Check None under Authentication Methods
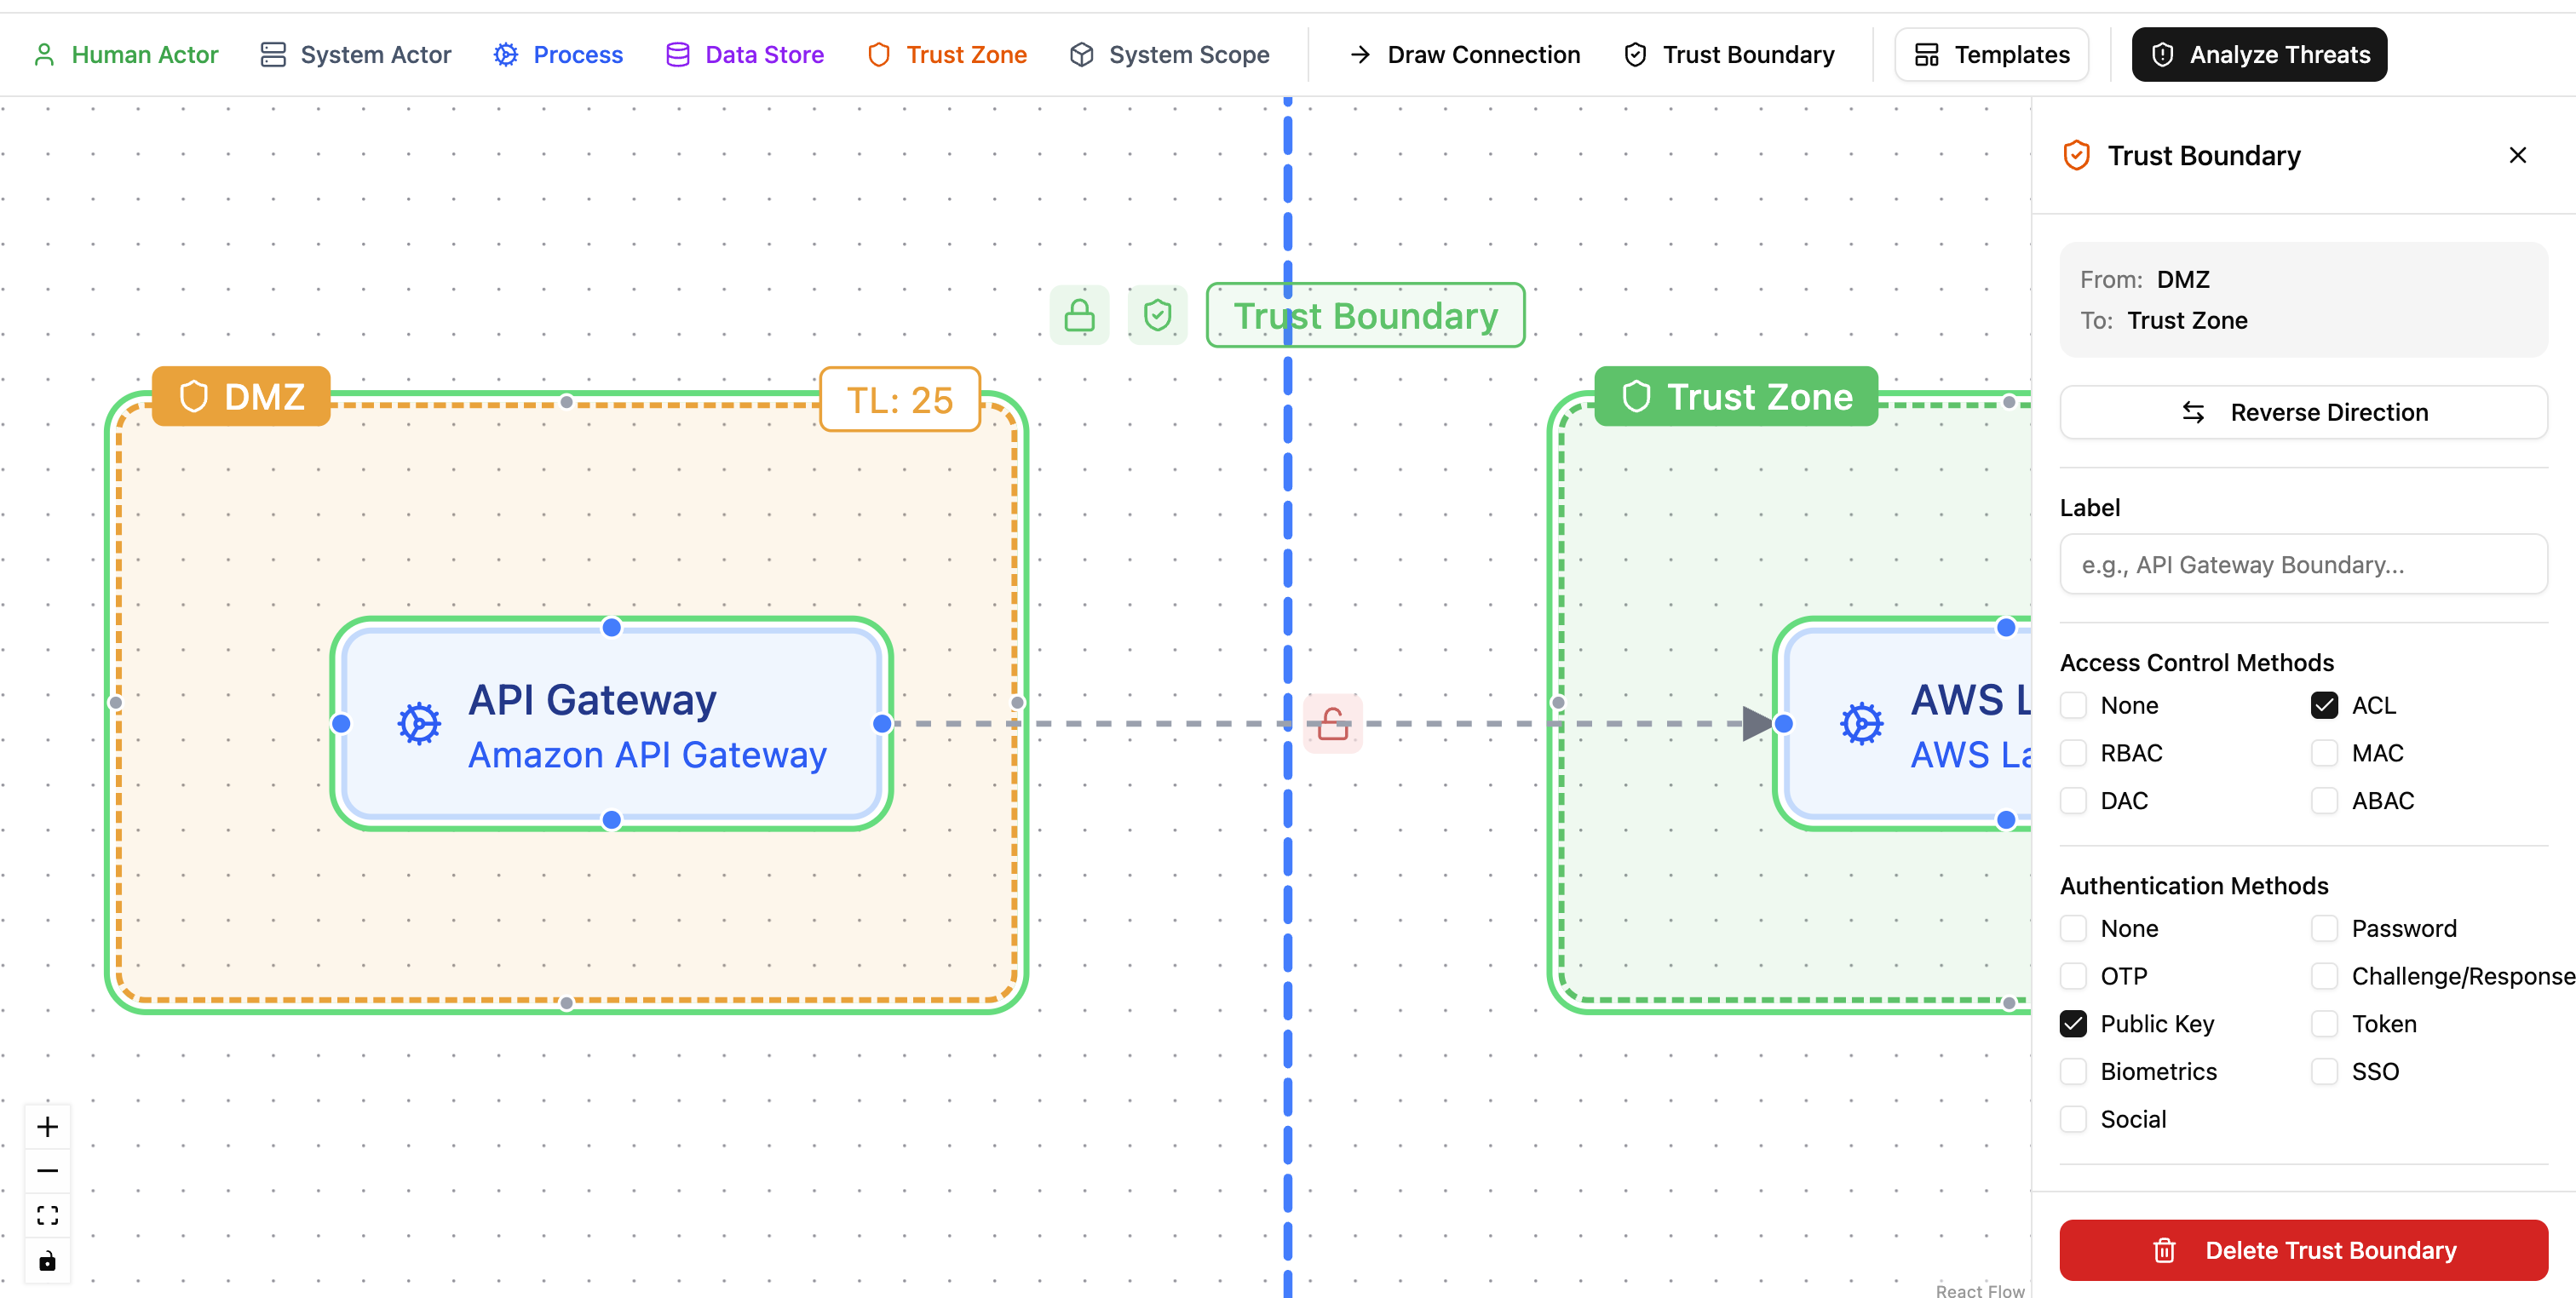 pos(2073,928)
